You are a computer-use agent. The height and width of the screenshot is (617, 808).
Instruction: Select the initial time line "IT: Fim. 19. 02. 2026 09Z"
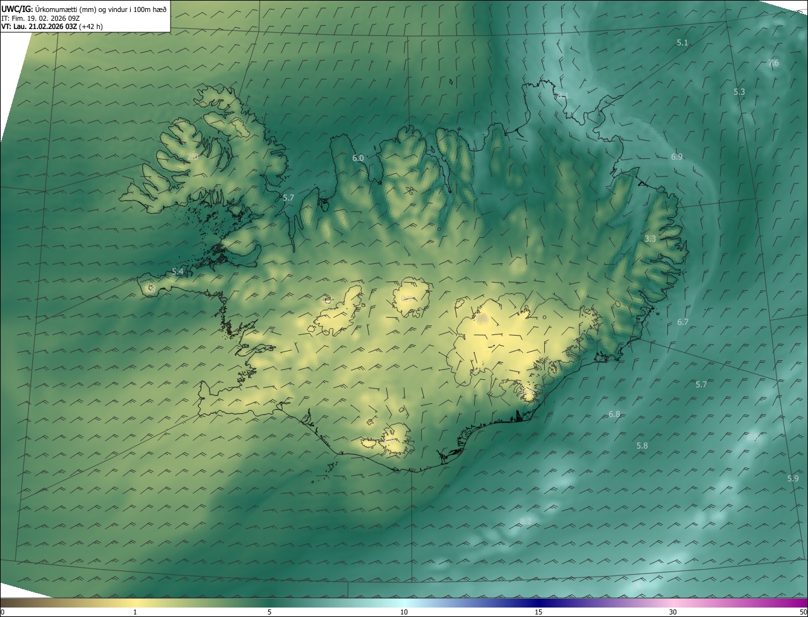(x=40, y=18)
